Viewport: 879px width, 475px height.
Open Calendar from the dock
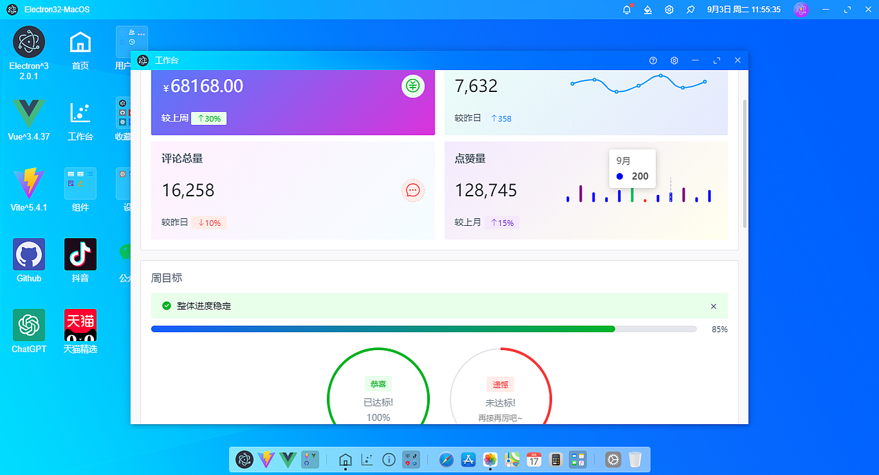(x=534, y=459)
